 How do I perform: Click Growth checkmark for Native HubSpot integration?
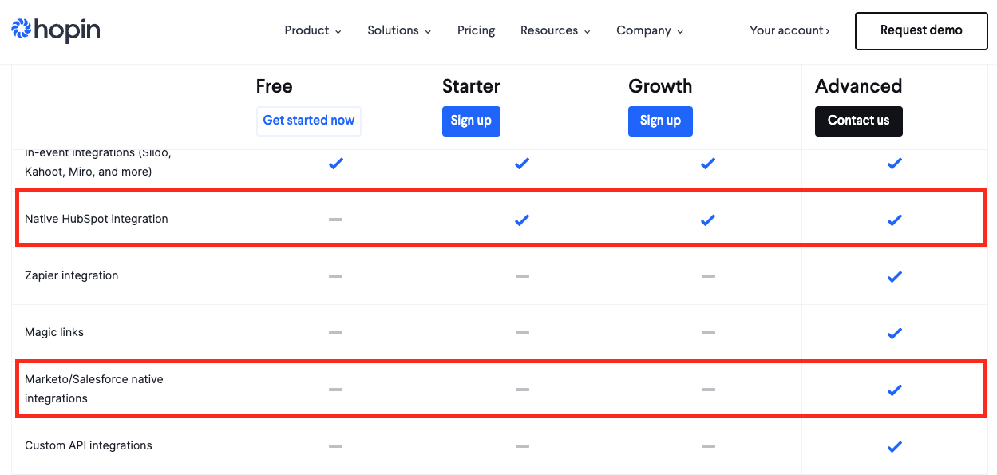point(708,220)
